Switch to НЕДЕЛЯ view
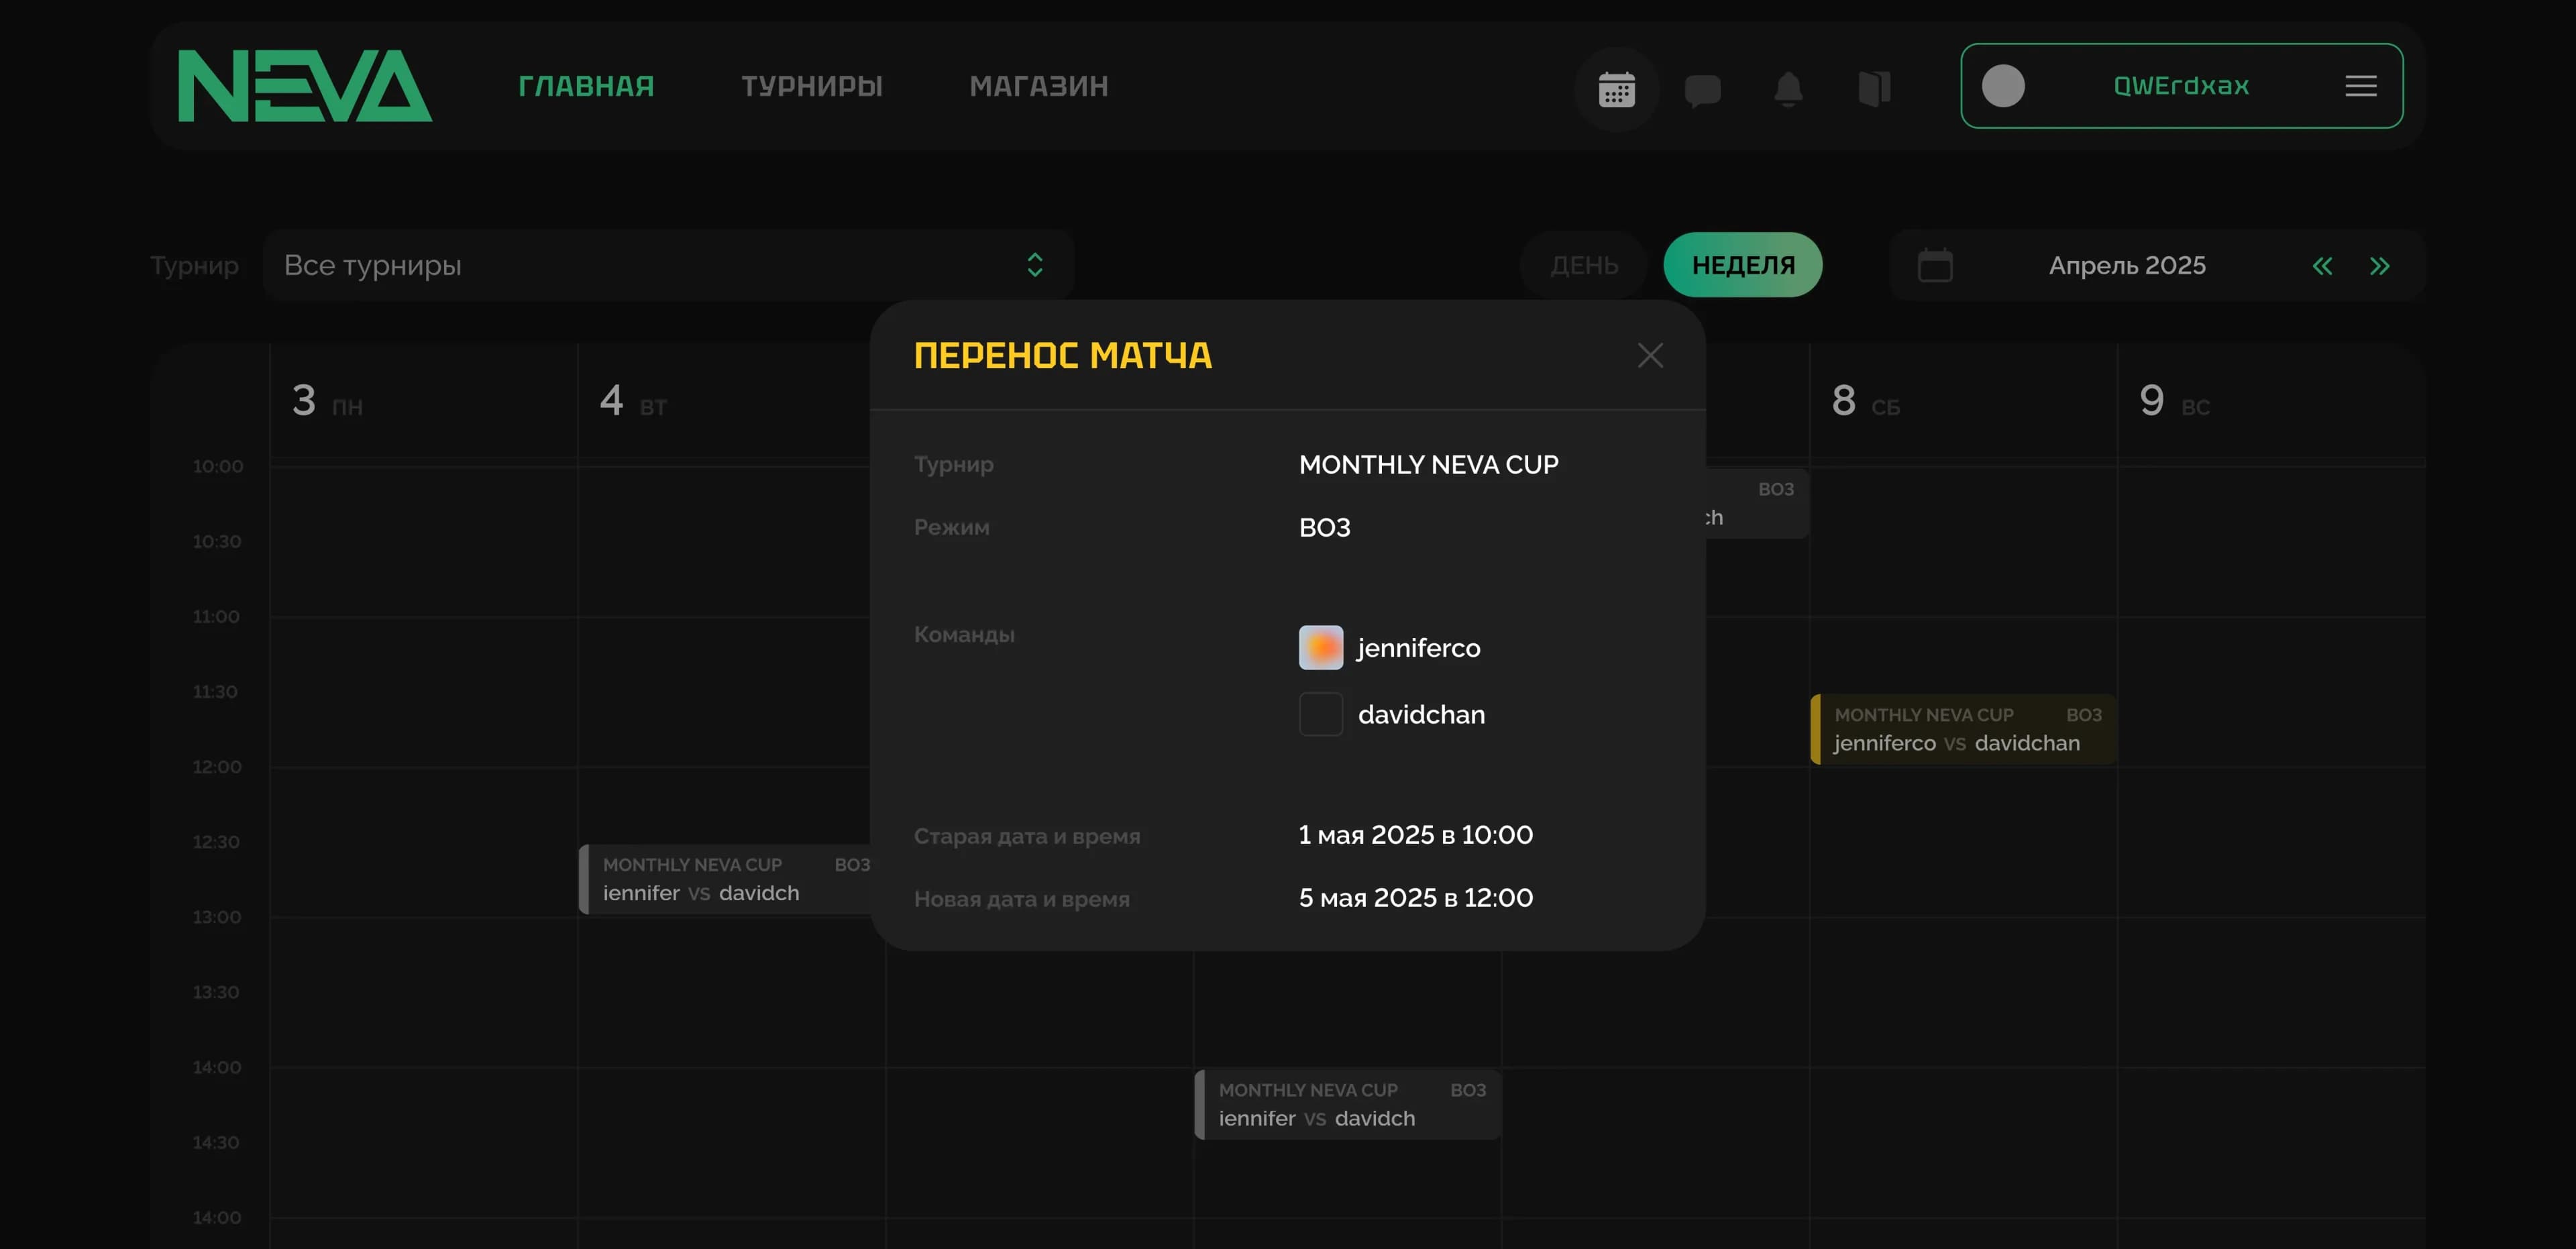2576x1249 pixels. coord(1742,265)
